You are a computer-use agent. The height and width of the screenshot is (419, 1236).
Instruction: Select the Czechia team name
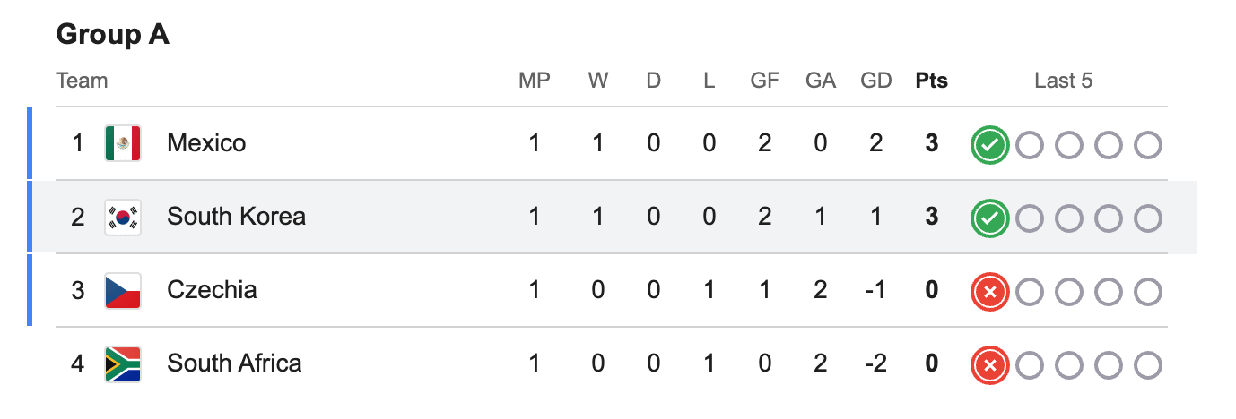pos(212,290)
